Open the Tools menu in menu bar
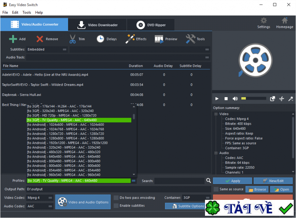Screen dimensions: 296x218 point(27,12)
